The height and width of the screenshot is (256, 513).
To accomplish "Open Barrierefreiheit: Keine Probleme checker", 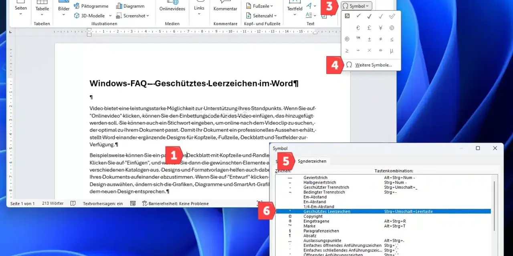I will coord(176,204).
